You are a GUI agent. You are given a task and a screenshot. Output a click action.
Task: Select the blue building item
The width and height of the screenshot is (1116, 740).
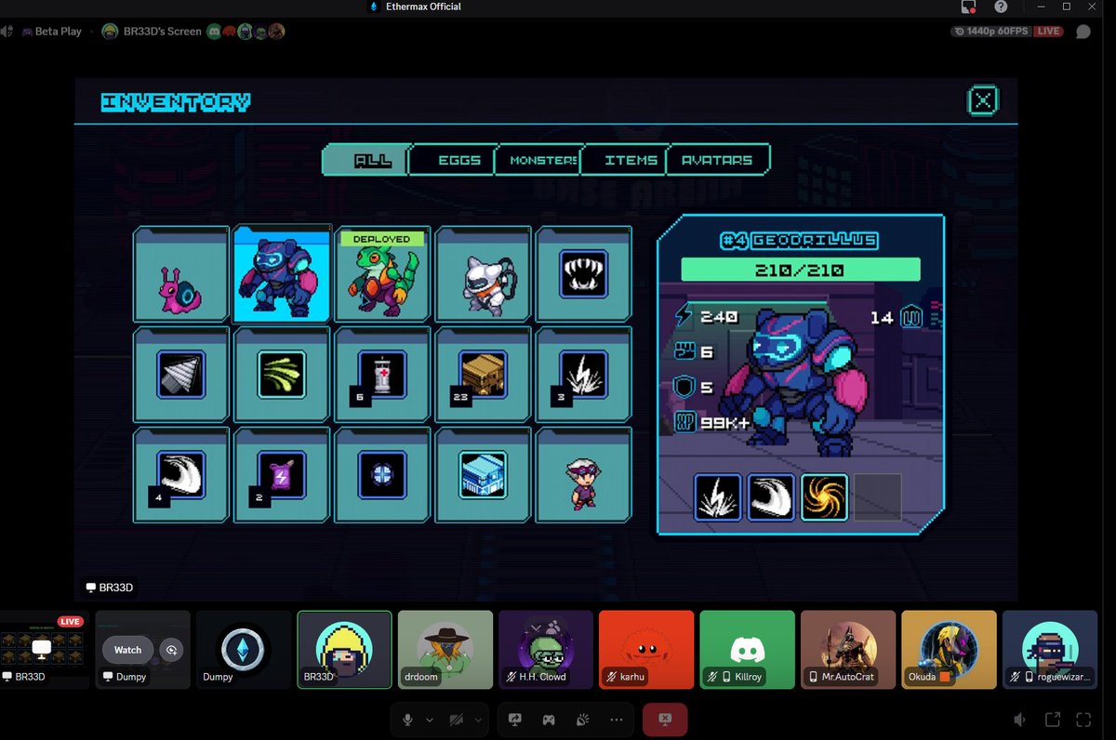(x=483, y=475)
